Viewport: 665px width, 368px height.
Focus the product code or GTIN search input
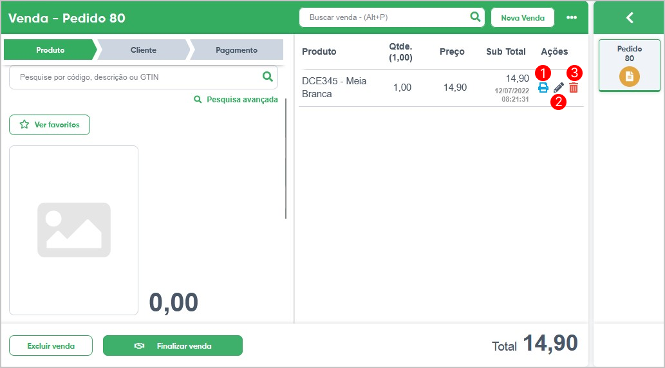pyautogui.click(x=136, y=77)
